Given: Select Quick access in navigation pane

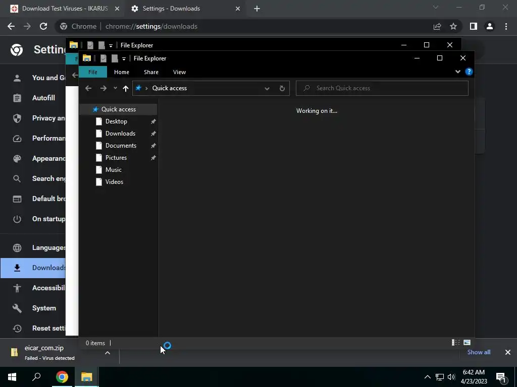Looking at the screenshot, I should [118, 109].
